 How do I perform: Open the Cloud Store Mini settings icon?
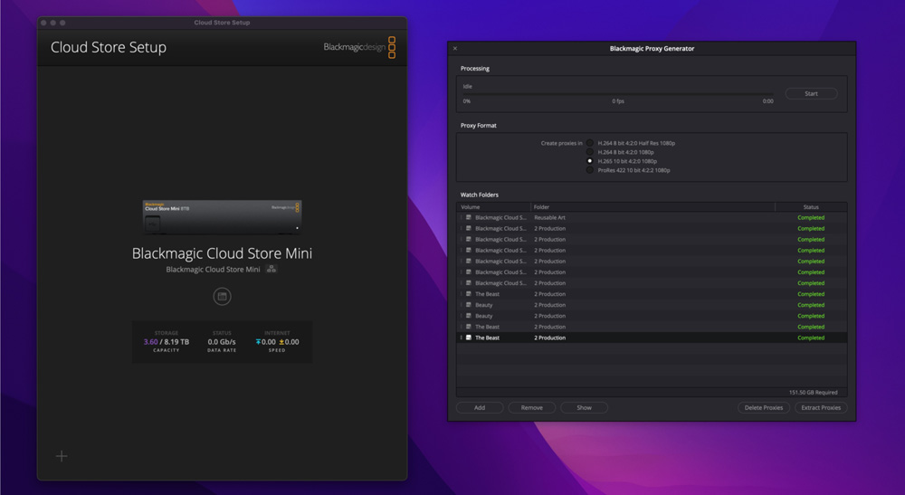222,297
